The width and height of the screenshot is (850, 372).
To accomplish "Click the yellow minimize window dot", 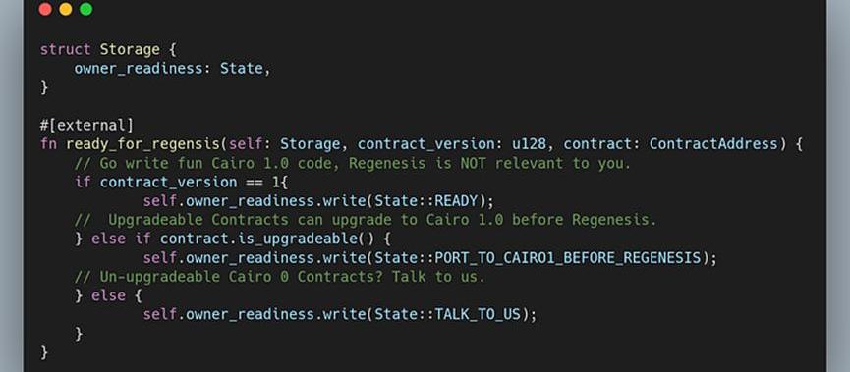I will (66, 9).
